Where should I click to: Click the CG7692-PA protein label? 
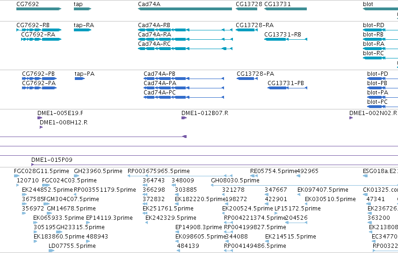[x=39, y=83]
